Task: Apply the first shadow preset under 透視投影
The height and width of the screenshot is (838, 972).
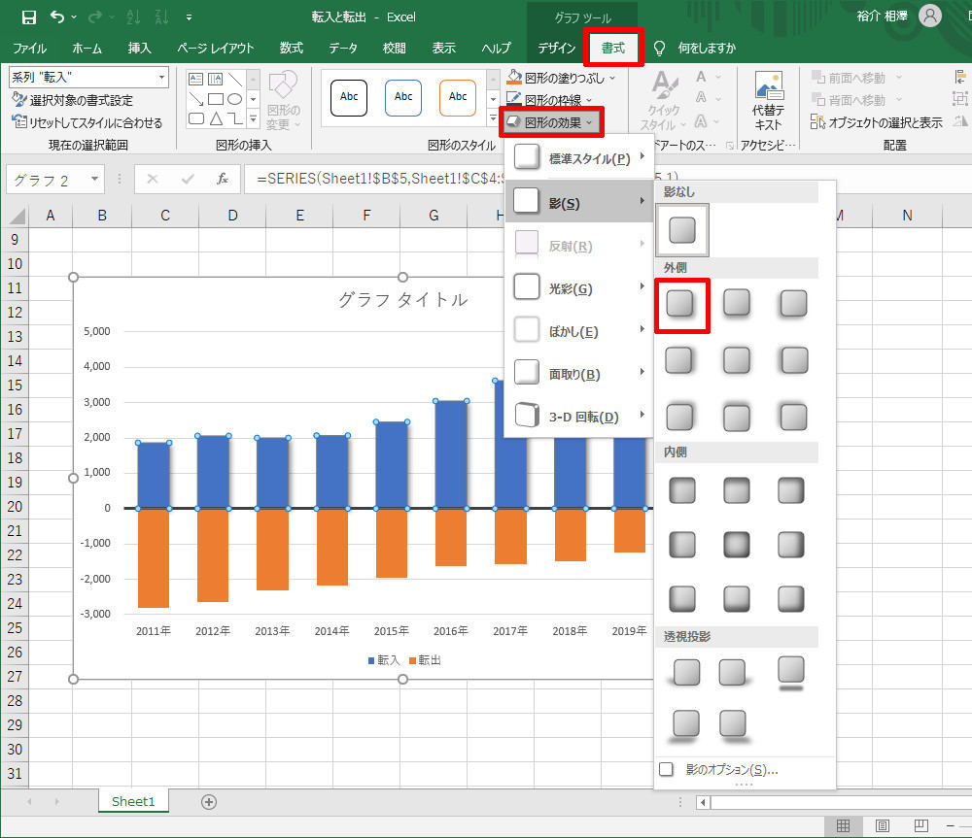Action: point(686,672)
